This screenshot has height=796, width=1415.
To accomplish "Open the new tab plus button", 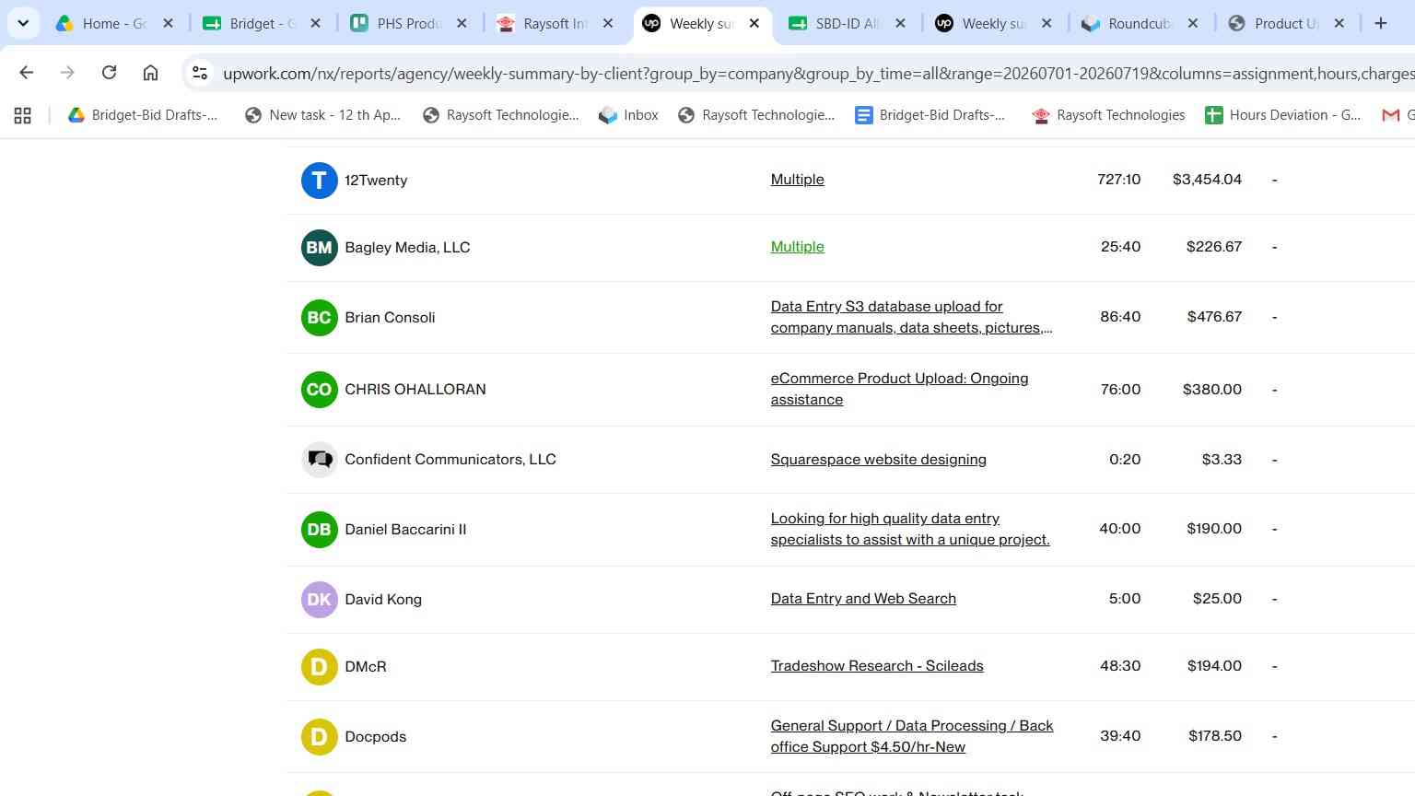I will 1380,23.
